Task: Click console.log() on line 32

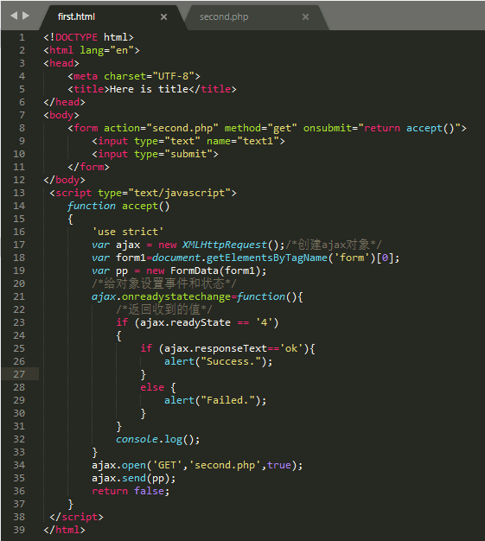Action: pyautogui.click(x=157, y=439)
